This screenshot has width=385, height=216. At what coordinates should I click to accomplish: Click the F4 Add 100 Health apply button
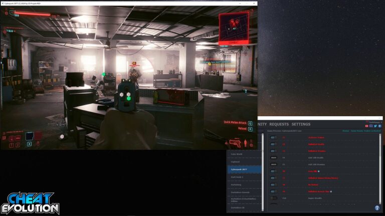(x=274, y=157)
